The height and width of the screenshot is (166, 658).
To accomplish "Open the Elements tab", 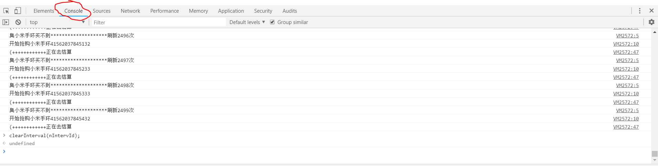I will pyautogui.click(x=44, y=11).
